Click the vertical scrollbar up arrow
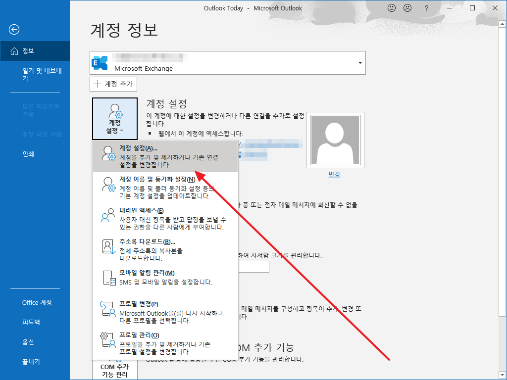The width and height of the screenshot is (507, 380). (502, 24)
